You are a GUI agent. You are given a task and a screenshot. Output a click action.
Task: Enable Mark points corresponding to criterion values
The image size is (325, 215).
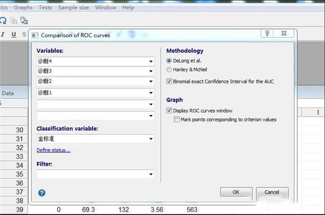[x=177, y=119]
